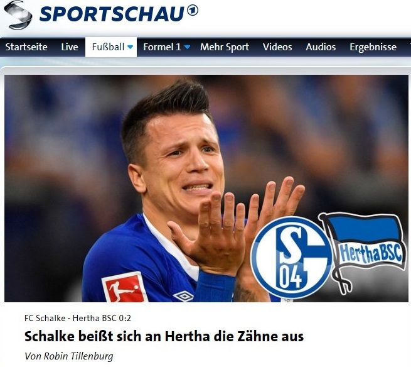Click the Sportschau swirl logo icon
411x367 pixels.
pos(18,15)
